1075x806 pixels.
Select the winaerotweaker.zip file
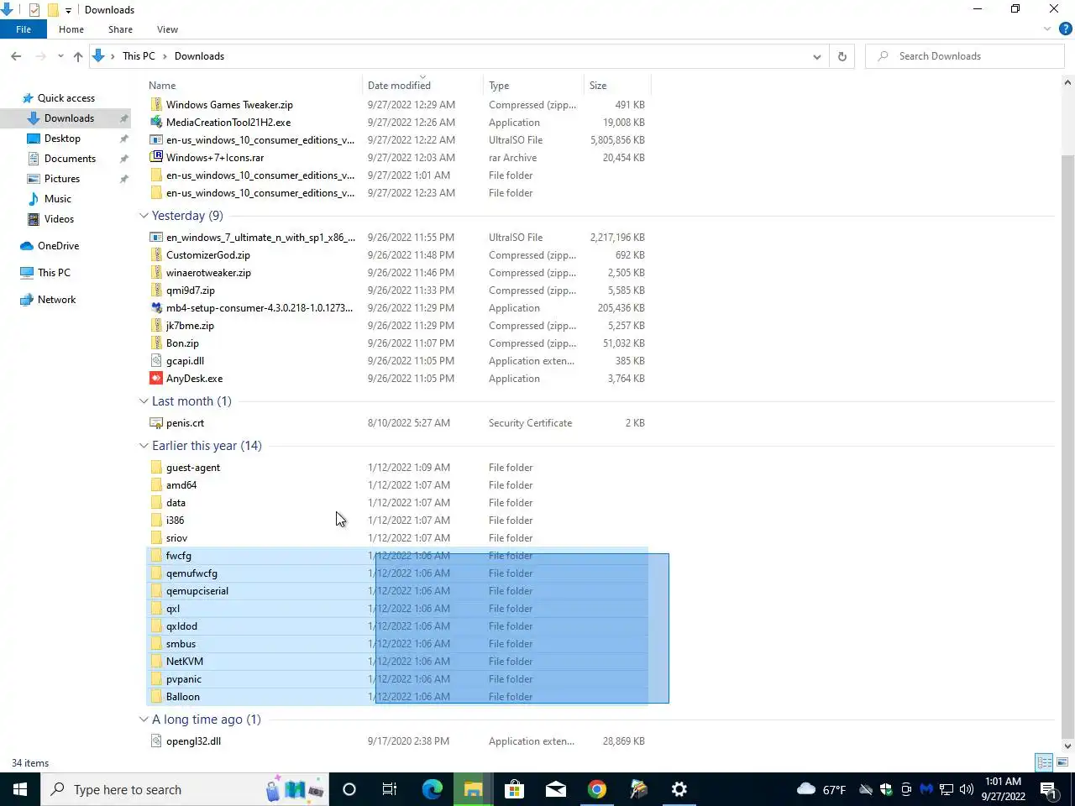click(208, 273)
